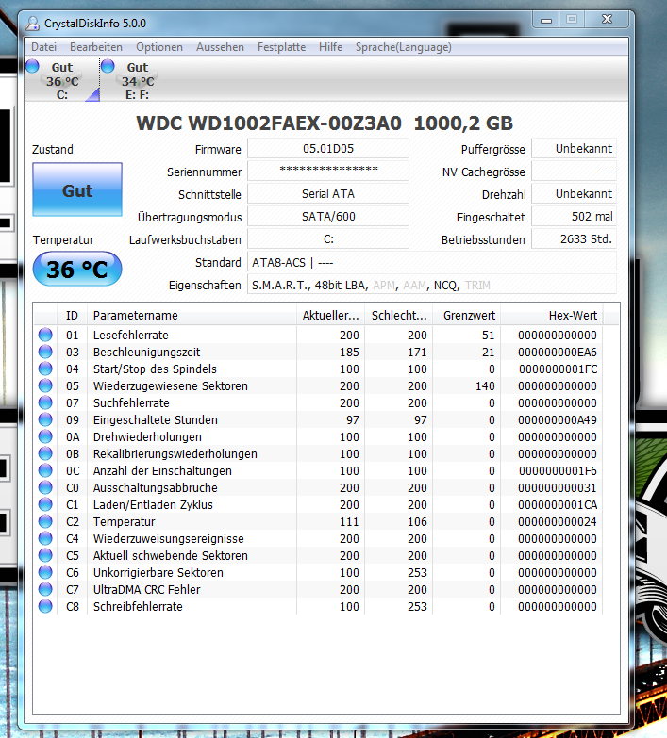Click the Übertragungsmodus field SATA/600

[328, 216]
